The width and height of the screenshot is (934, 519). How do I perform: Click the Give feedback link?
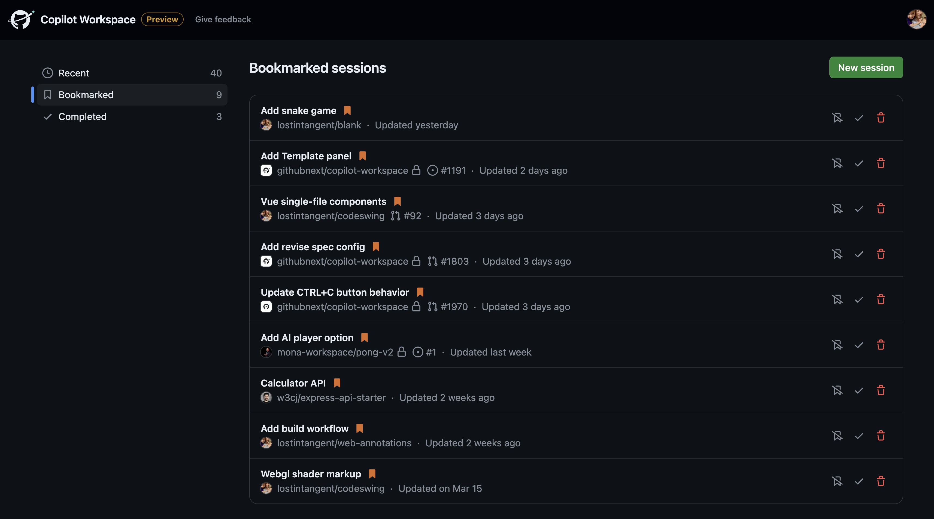point(223,20)
